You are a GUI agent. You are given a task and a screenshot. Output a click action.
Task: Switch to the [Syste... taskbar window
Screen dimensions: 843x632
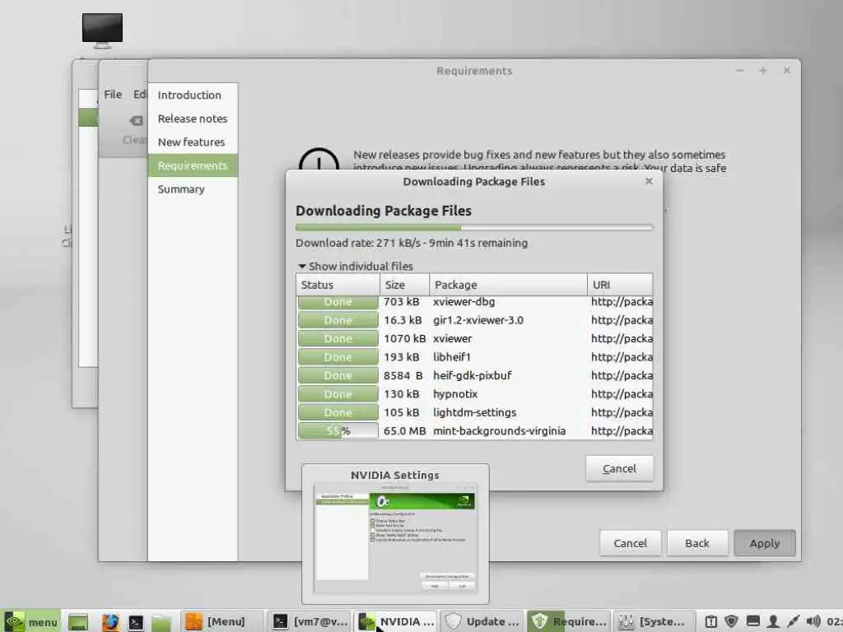click(653, 622)
